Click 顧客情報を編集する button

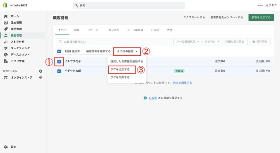98,51
